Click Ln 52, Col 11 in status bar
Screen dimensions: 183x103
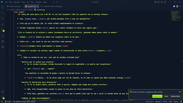click(149, 102)
